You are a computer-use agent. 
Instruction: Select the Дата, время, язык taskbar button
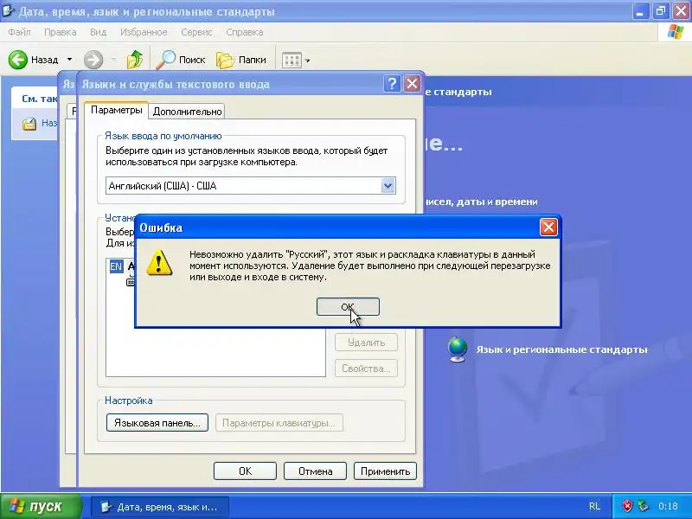coord(160,507)
